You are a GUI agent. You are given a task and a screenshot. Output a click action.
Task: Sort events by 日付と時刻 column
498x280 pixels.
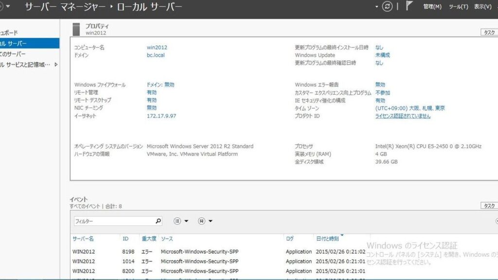[327, 239]
